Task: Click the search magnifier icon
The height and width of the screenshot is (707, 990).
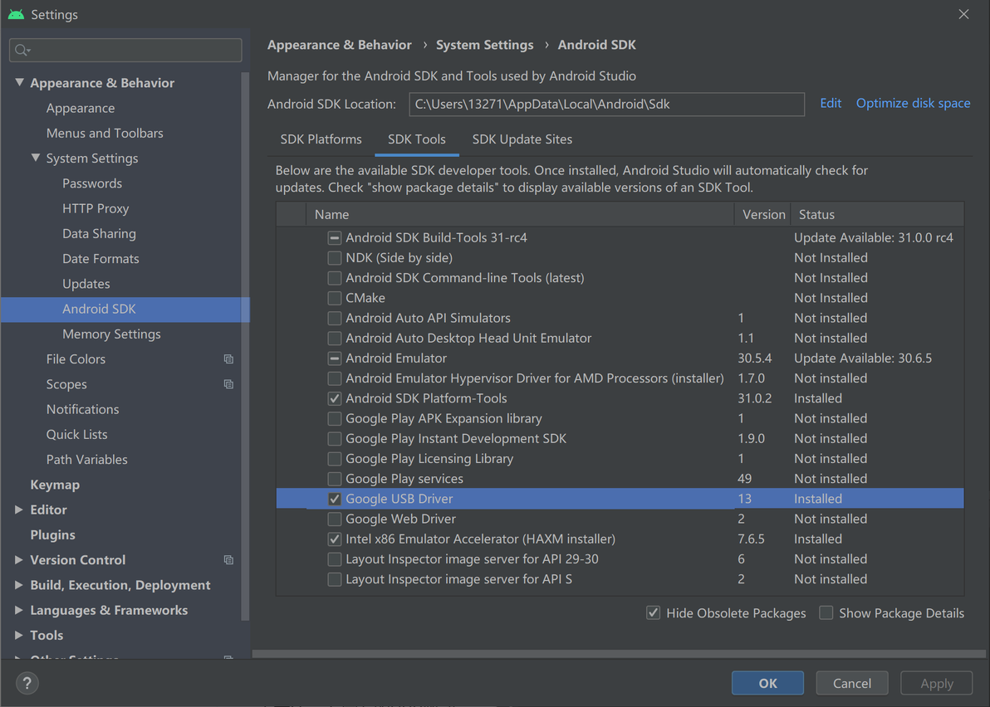Action: pos(22,51)
